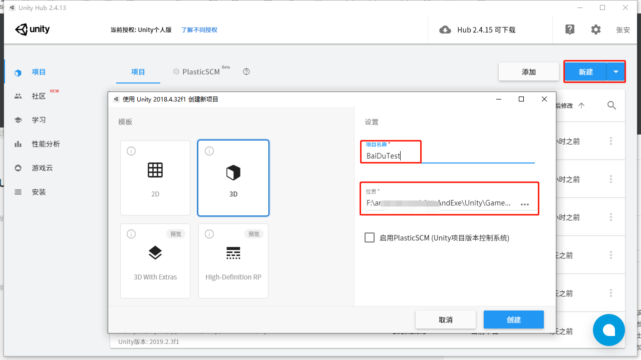641x360 pixels.
Task: Click the 项目名称 field containing BaiDuTest
Action: coord(450,155)
